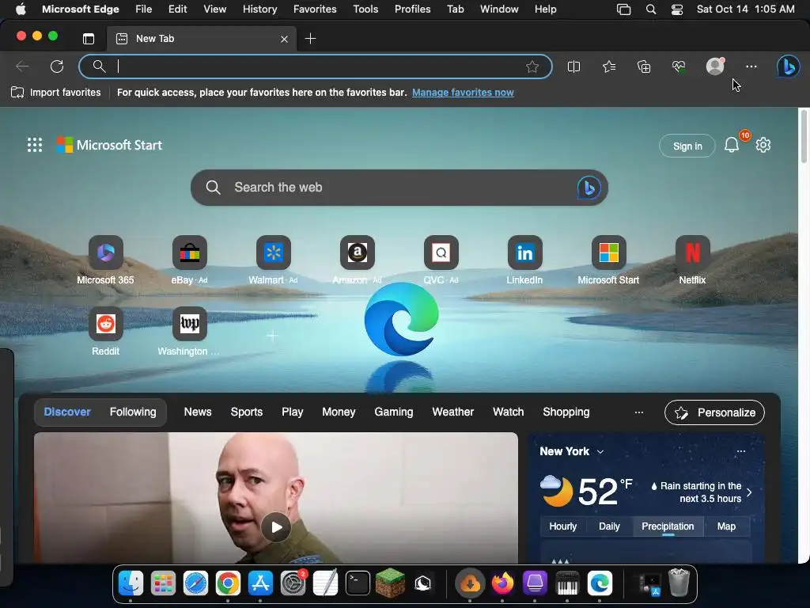Open the Shopping feed tab
Screen dimensions: 810x608
[566, 412]
